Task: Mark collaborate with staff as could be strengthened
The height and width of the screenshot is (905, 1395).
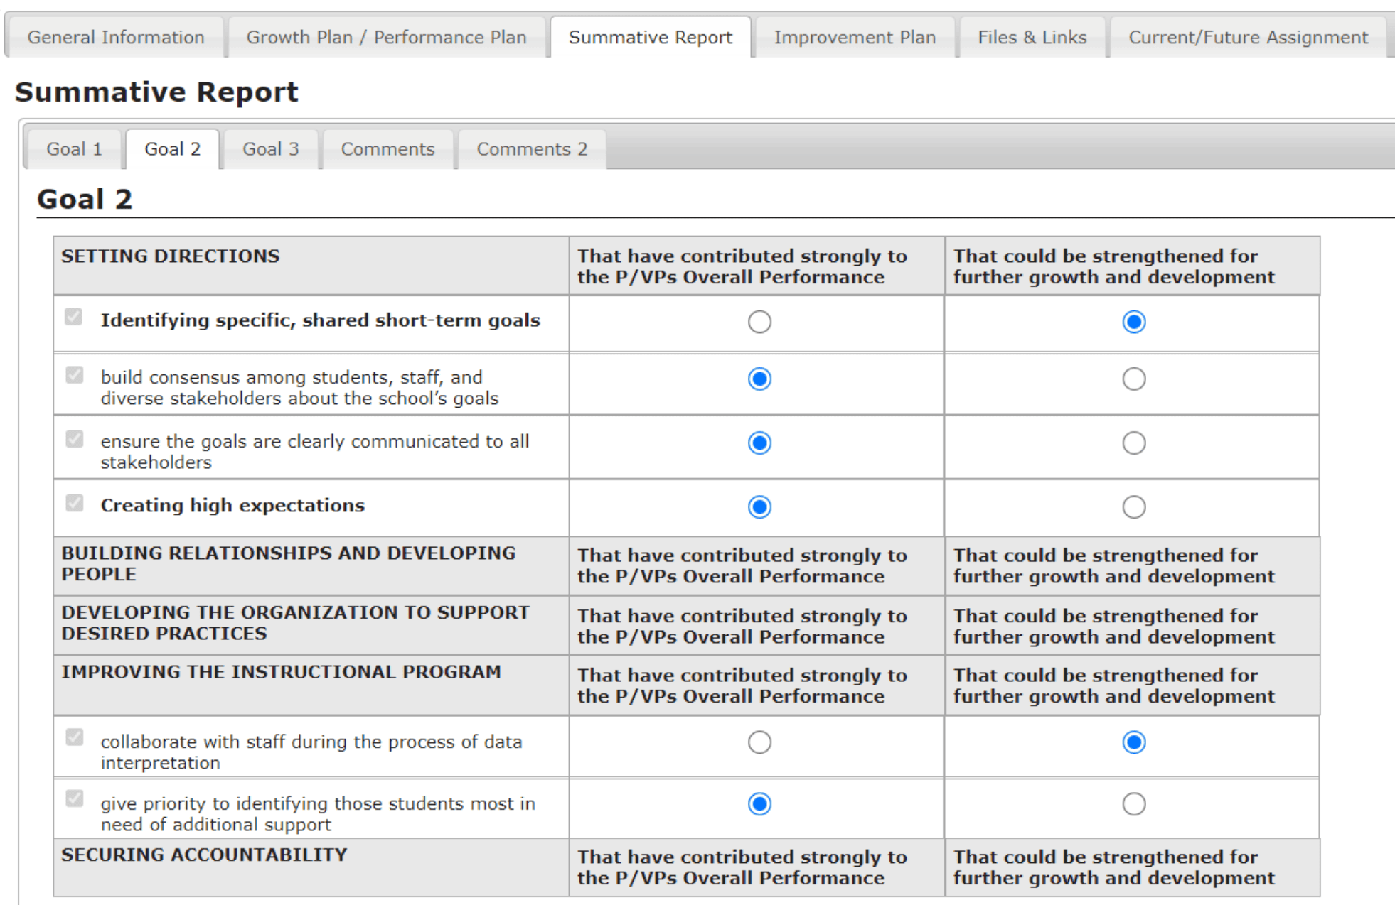Action: point(1133,742)
